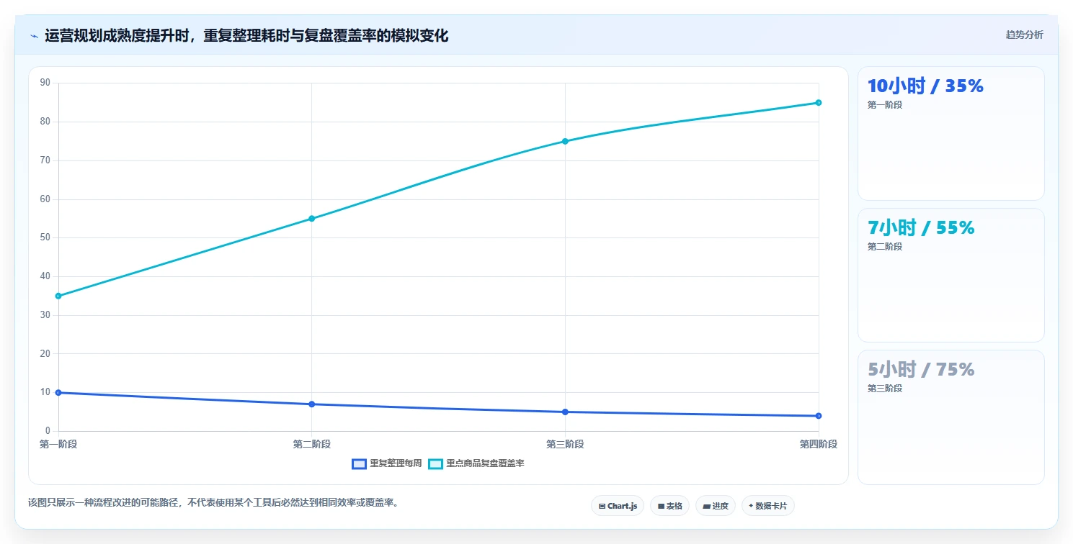Click the coverage data point at 第二阶段
The height and width of the screenshot is (544, 1073).
(311, 219)
